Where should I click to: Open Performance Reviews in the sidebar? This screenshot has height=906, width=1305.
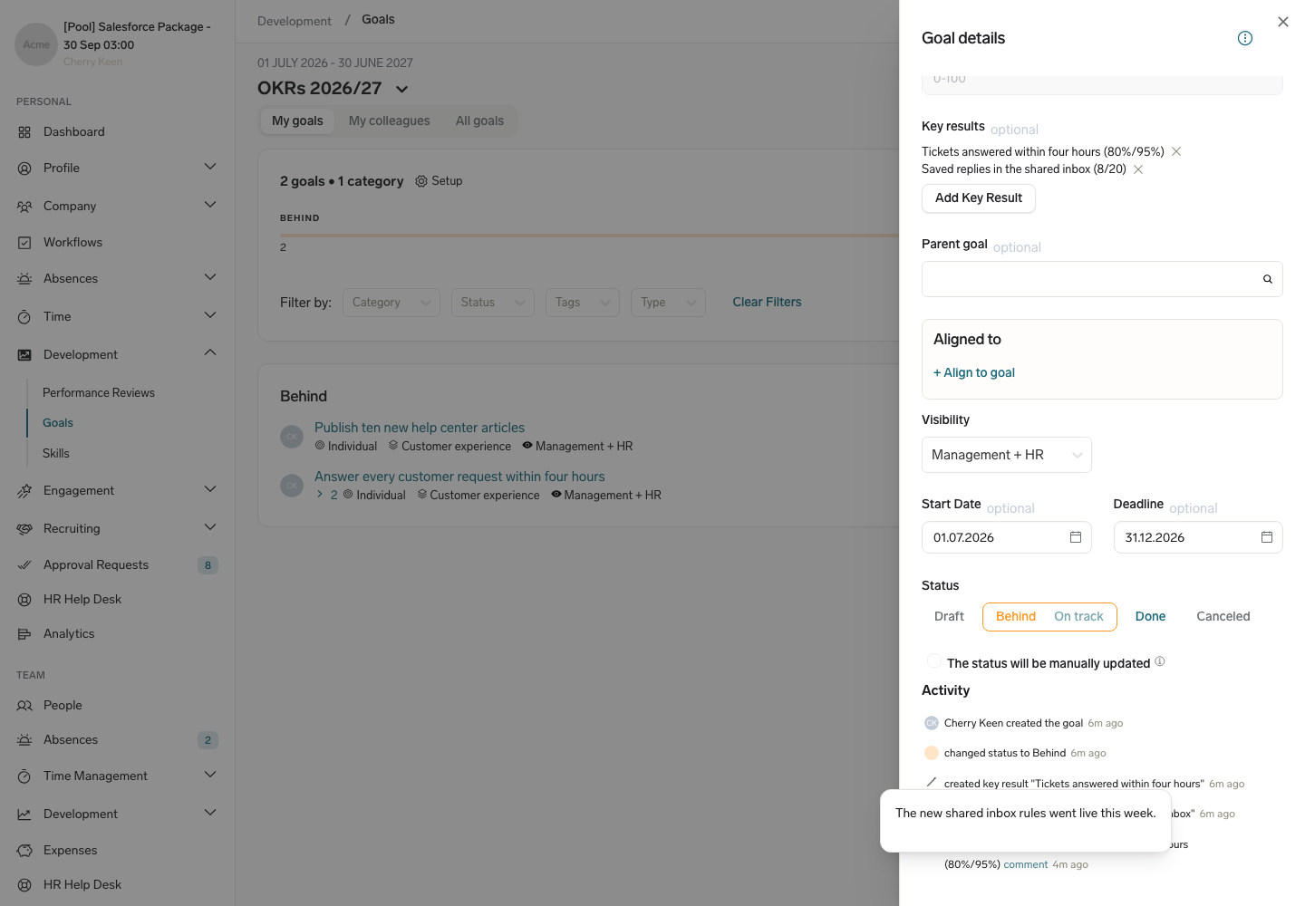point(99,393)
